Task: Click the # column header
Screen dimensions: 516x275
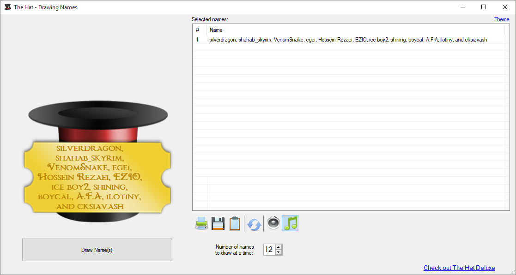Action: (x=198, y=30)
